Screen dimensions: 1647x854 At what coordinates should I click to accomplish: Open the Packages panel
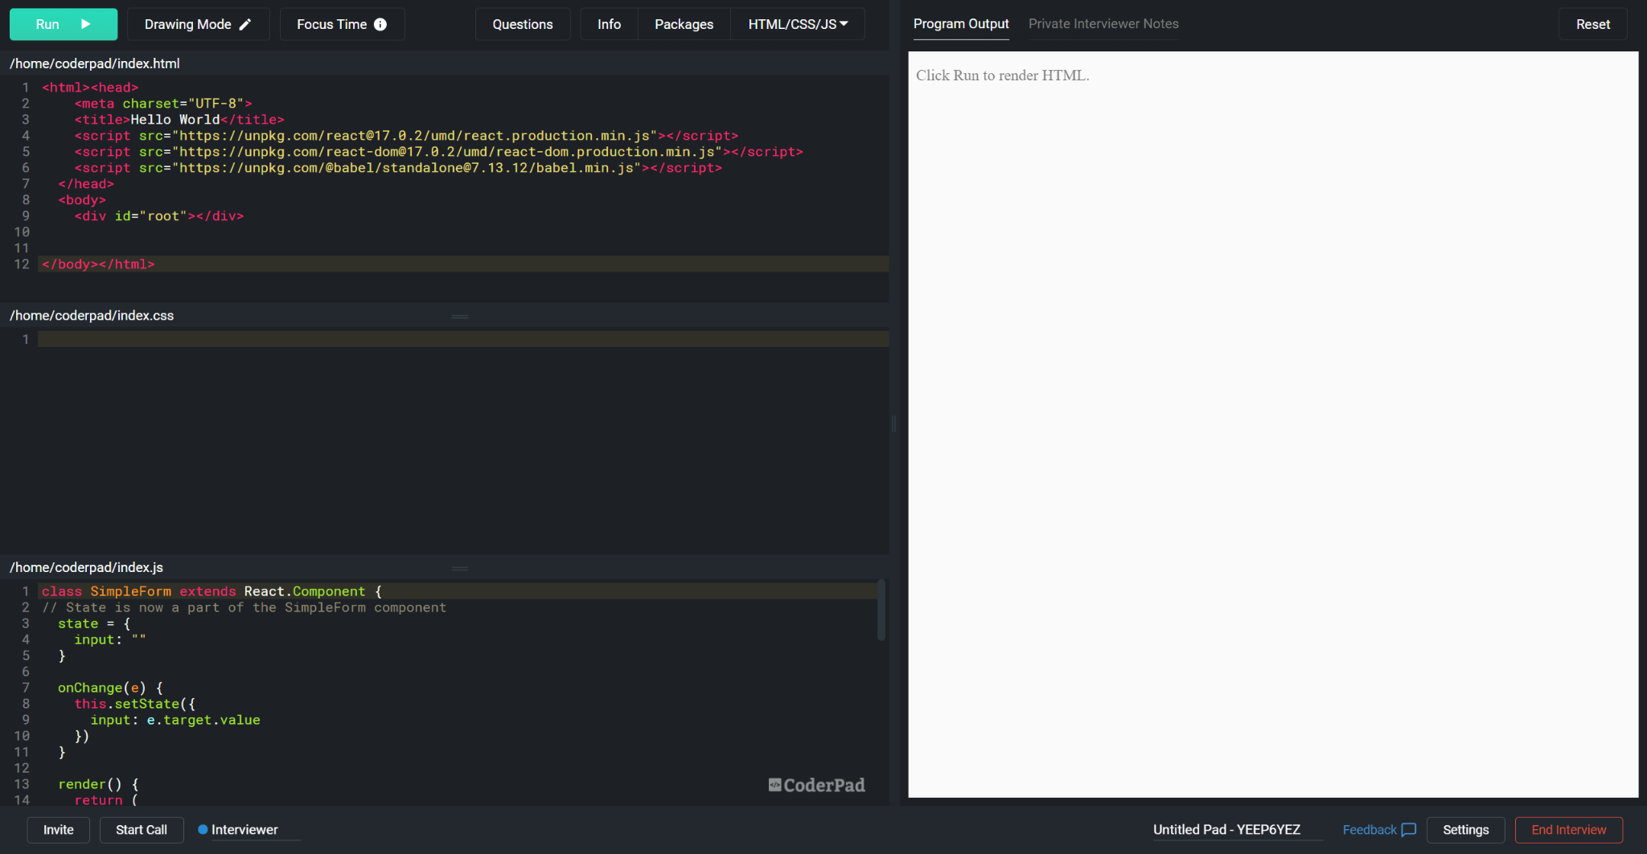tap(684, 24)
